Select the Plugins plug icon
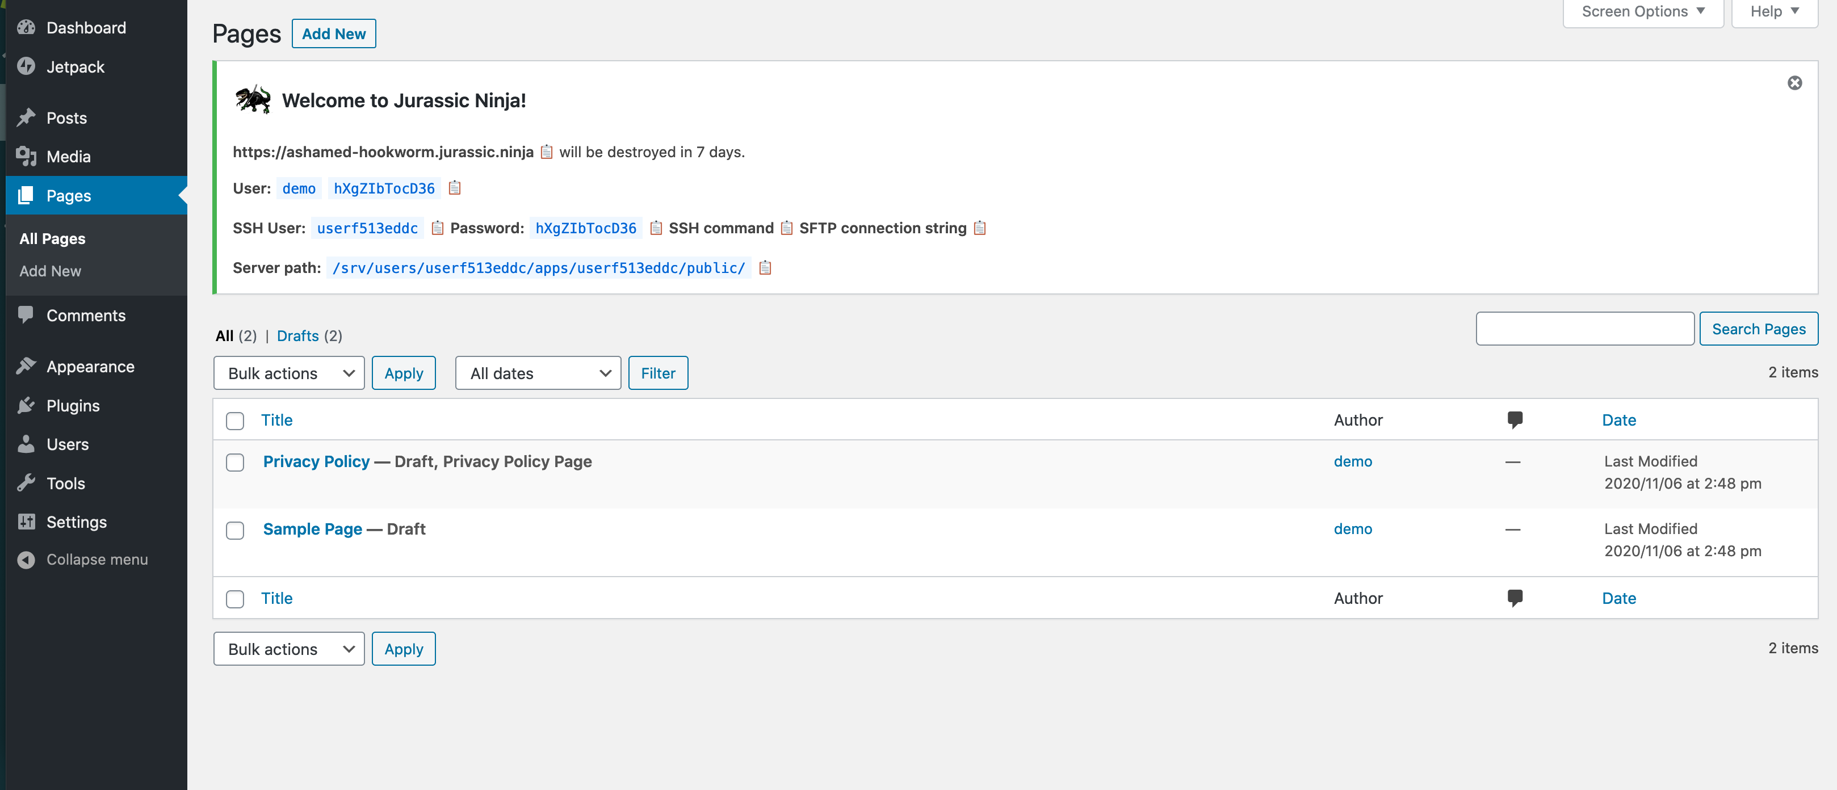1837x790 pixels. tap(26, 405)
